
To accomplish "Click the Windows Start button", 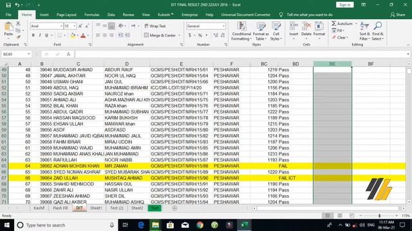I will tap(7, 225).
